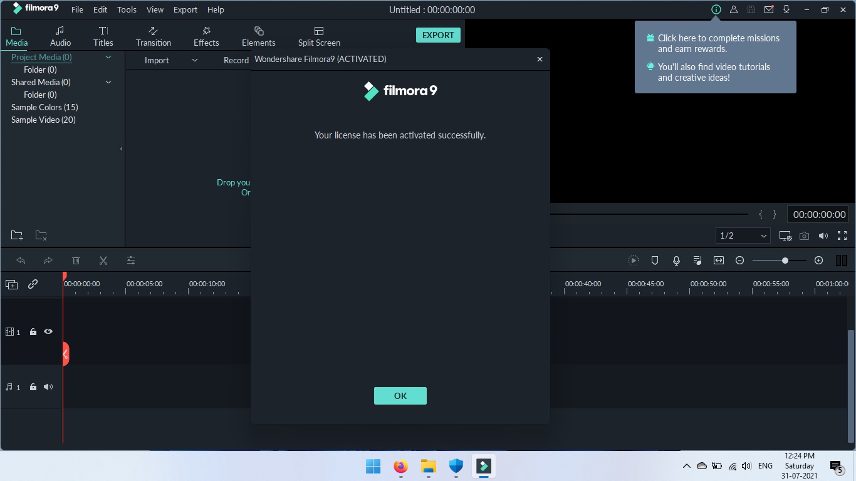Open the Help menu
856x481 pixels.
(x=216, y=10)
